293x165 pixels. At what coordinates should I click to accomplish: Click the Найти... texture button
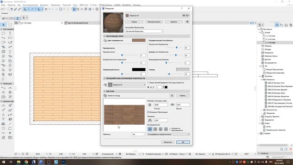pyautogui.click(x=183, y=96)
